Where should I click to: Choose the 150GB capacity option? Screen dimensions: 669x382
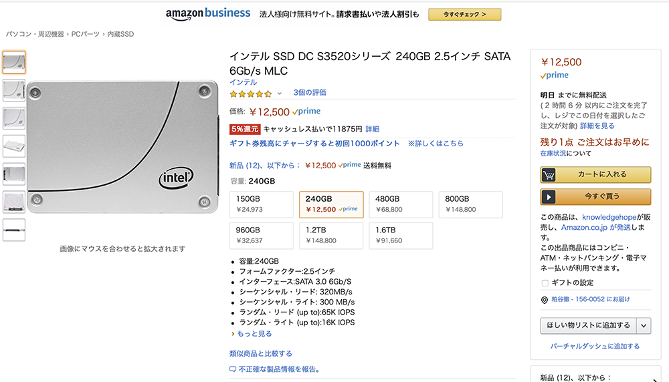click(x=261, y=204)
